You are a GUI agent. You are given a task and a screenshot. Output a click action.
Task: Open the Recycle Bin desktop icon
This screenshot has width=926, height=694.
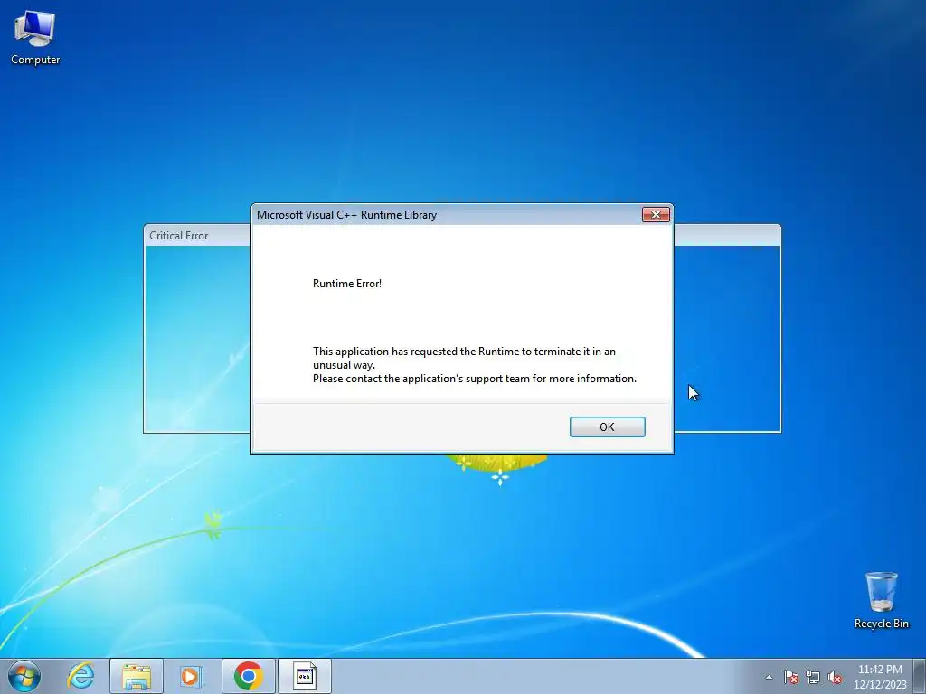pyautogui.click(x=881, y=600)
